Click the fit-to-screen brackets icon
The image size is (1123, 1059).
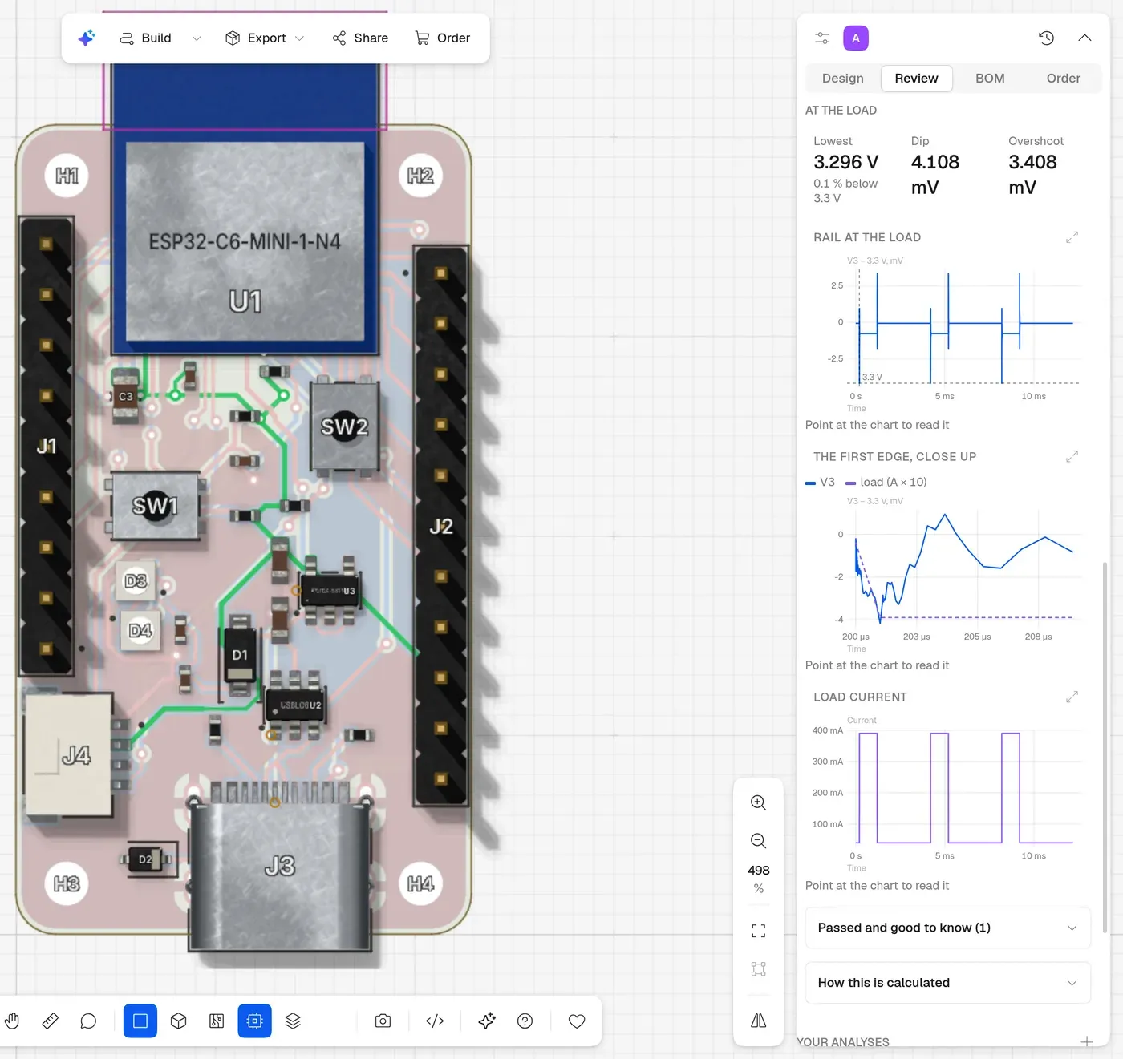(x=758, y=931)
